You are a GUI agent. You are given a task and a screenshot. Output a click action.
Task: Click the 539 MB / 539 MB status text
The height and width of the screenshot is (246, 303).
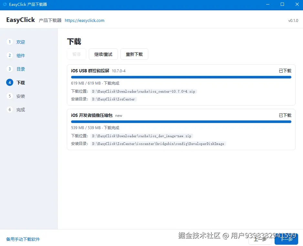coord(95,128)
